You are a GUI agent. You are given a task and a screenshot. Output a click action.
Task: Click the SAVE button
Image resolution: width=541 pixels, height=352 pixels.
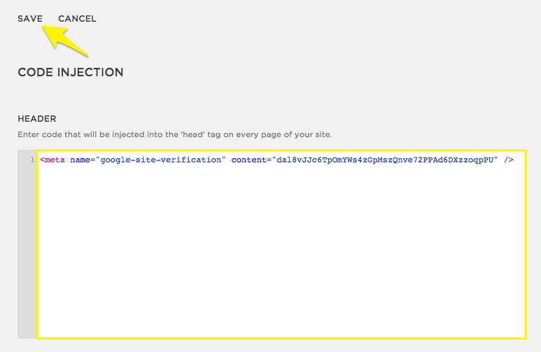tap(30, 19)
